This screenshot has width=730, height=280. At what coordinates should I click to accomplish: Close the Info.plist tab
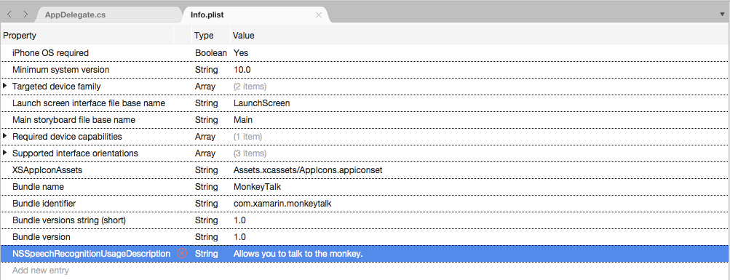point(319,15)
